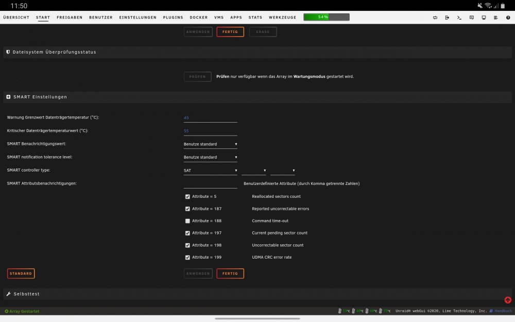Click the green Array Gestartet status icon

pyautogui.click(x=7, y=311)
